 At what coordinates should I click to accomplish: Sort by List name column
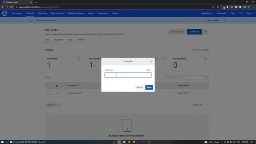(74, 86)
